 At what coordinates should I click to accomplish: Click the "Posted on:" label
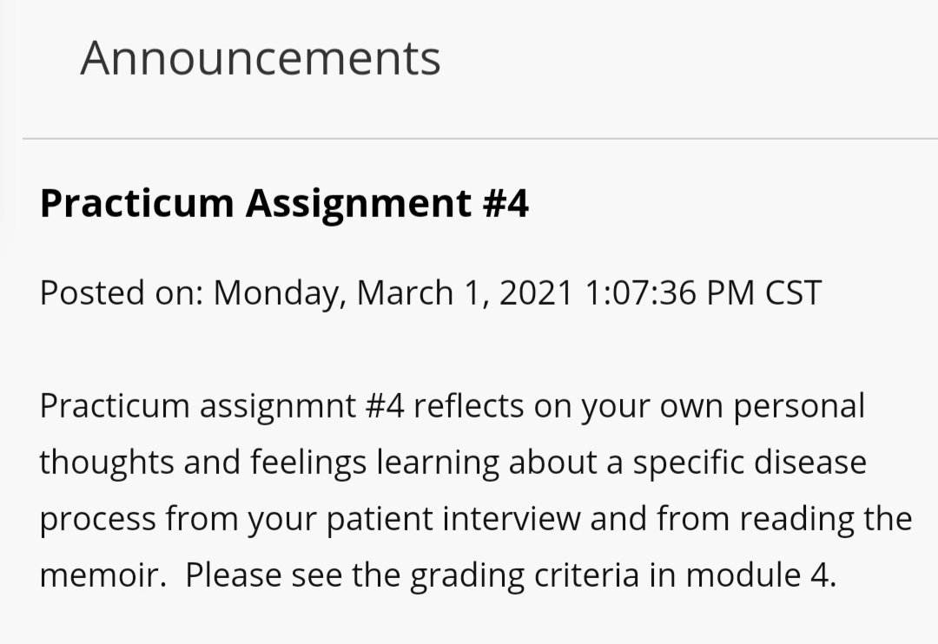(x=121, y=292)
